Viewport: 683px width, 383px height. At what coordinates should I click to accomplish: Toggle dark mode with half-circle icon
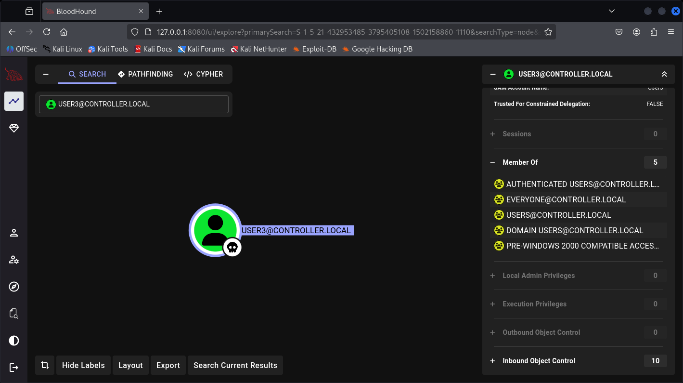pos(14,341)
